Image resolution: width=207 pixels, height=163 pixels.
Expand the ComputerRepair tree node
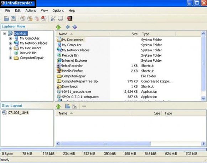(x=11, y=58)
